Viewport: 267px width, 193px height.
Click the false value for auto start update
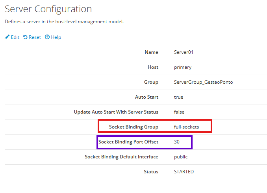(179, 112)
